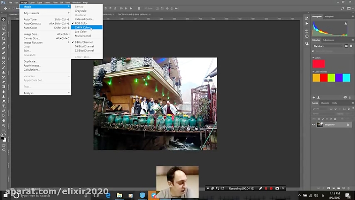Image resolution: width=355 pixels, height=200 pixels.
Task: Click recorder camera snapshot icon
Action: click(x=277, y=189)
